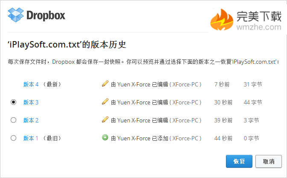
Task: Select the 版本 1 radio button
Action: tap(14, 138)
